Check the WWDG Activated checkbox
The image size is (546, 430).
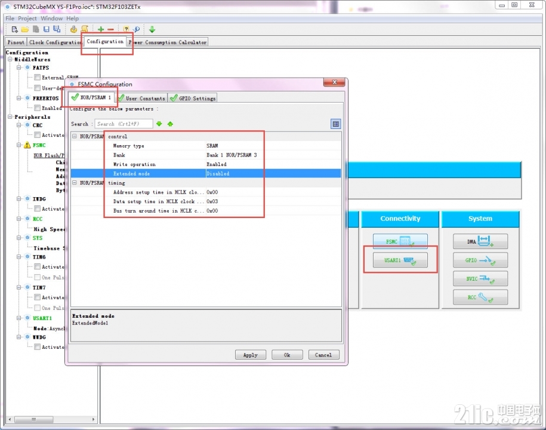(x=37, y=347)
